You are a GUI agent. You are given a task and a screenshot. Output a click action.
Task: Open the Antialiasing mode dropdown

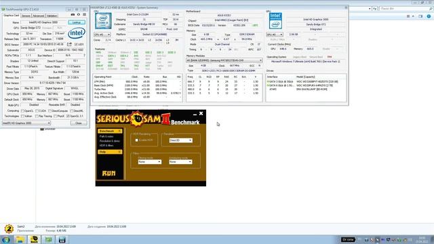[x=180, y=162]
